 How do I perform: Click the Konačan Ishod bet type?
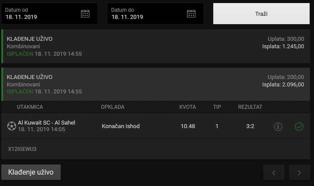(x=121, y=126)
